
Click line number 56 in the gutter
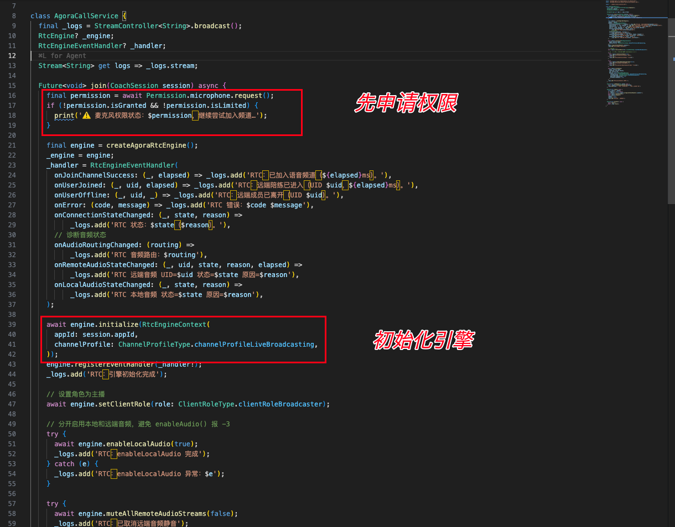pyautogui.click(x=13, y=494)
